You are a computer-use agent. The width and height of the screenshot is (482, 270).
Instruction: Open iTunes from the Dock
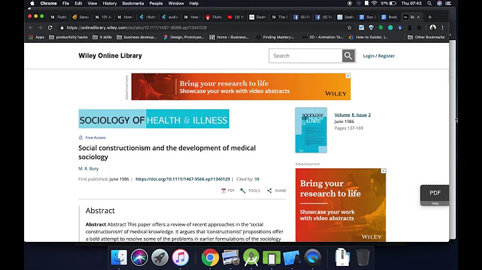click(180, 257)
